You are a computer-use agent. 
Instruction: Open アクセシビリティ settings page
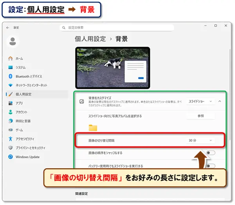click(37, 139)
